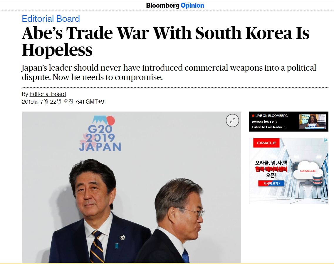Image resolution: width=334 pixels, height=264 pixels.
Task: Open Listen to Live Radio link
Action: [267, 127]
